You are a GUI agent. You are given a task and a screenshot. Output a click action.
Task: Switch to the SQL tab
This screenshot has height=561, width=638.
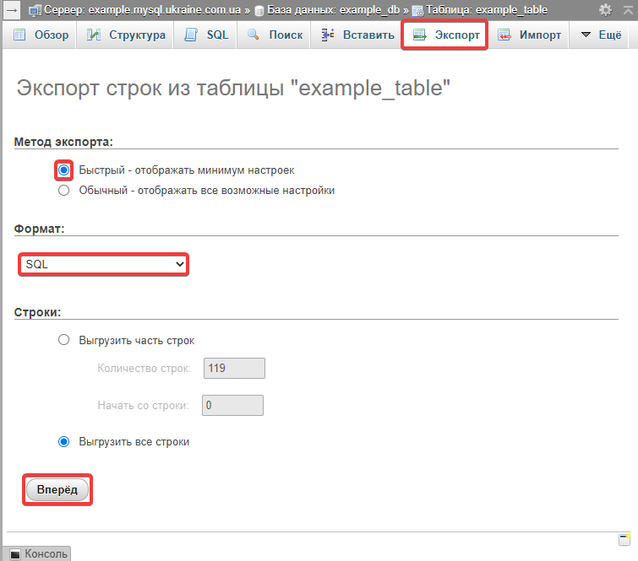207,35
